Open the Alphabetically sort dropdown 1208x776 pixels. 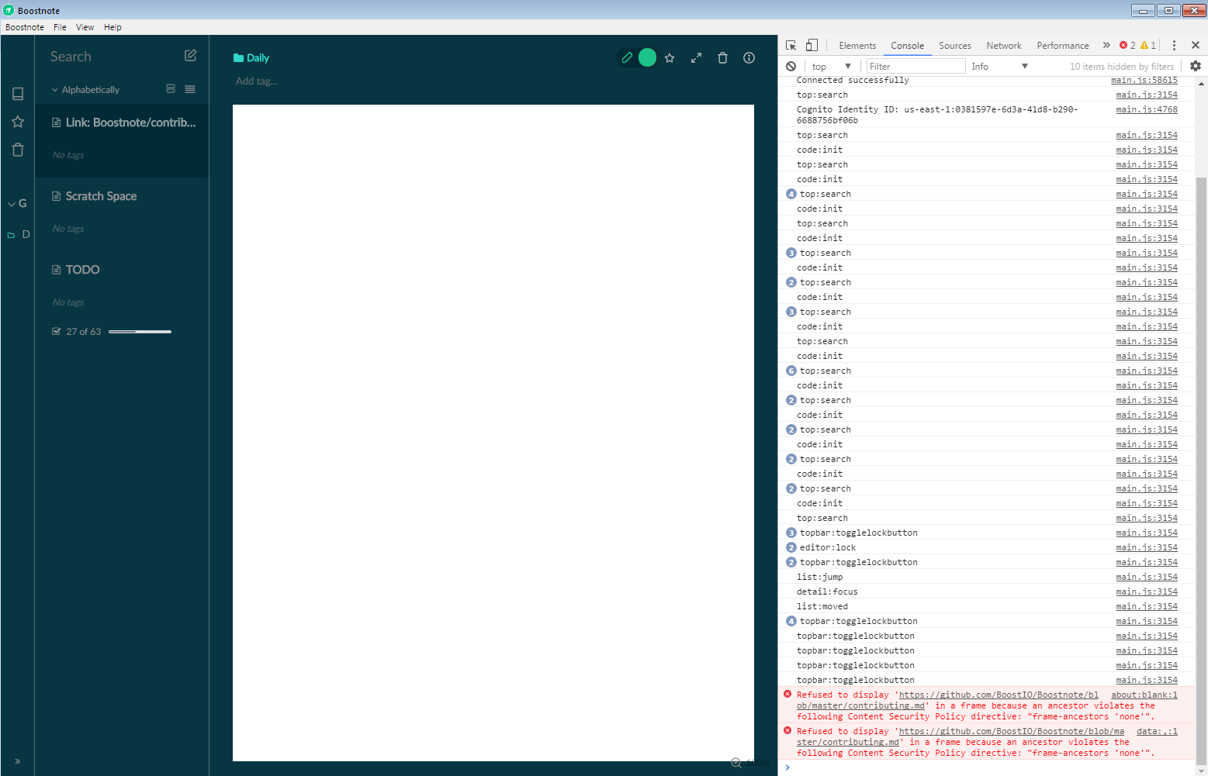85,90
